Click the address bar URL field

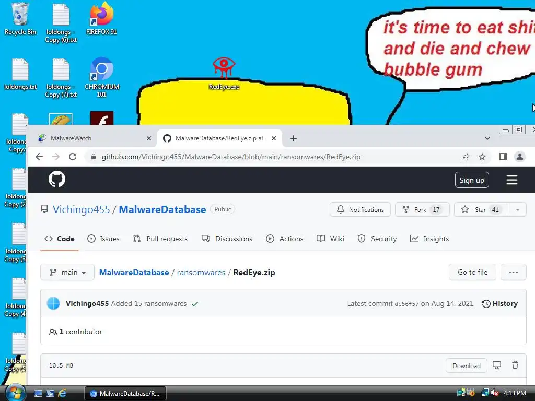pos(273,157)
